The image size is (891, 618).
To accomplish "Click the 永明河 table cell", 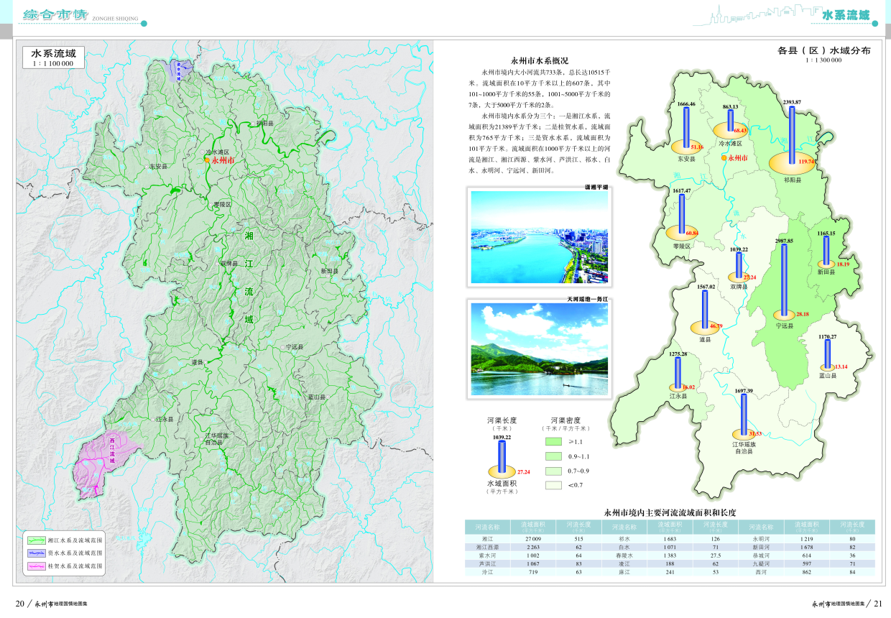I will (762, 538).
